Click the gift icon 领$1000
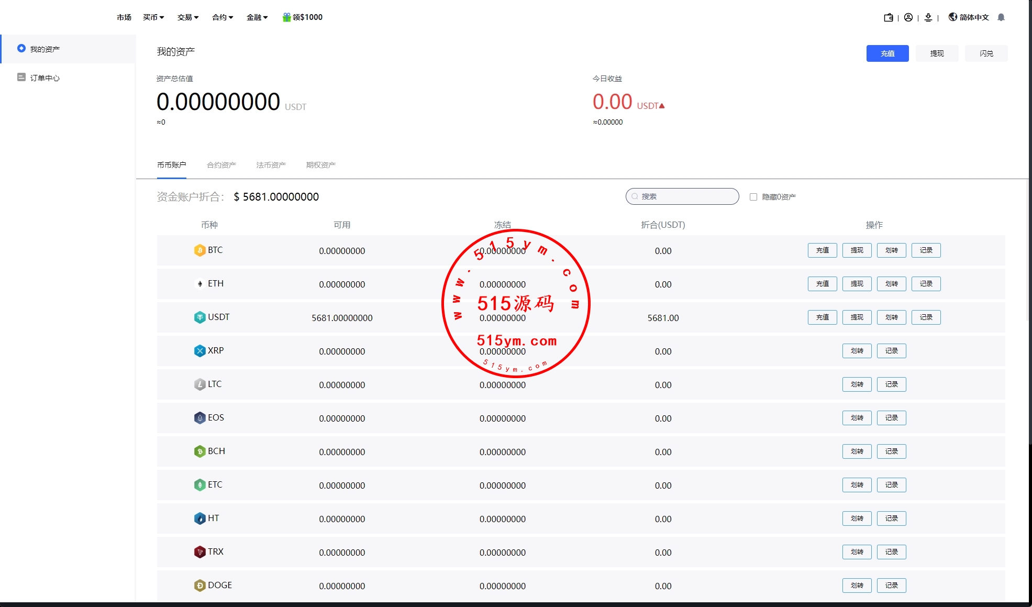The image size is (1032, 607). pyautogui.click(x=287, y=17)
